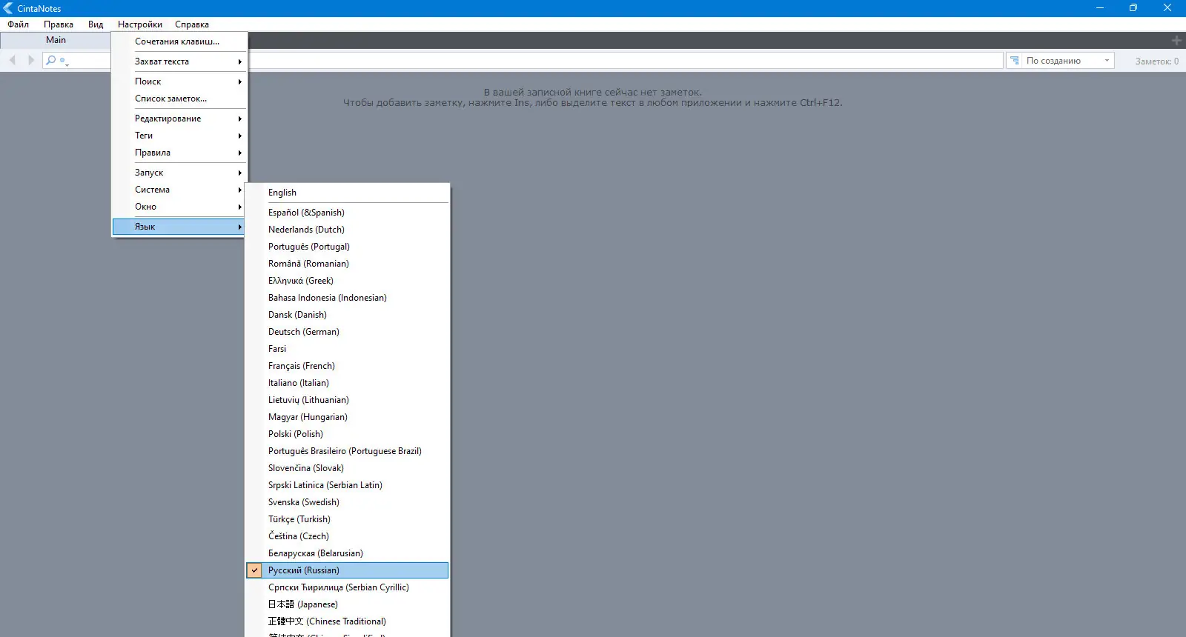
Task: Select Ελληνικά (Greek) language
Action: [x=347, y=281]
